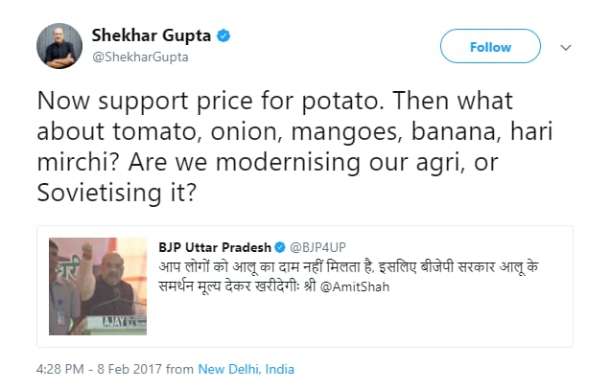Open the BJP Uttar Pradesh account name
The width and height of the screenshot is (610, 389).
(216, 247)
